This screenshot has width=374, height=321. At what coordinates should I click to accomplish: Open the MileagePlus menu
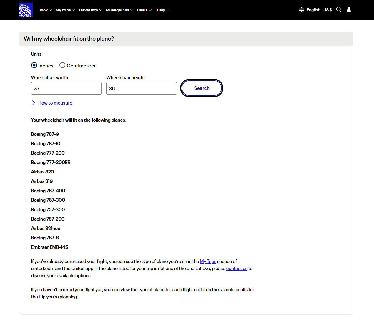point(119,10)
